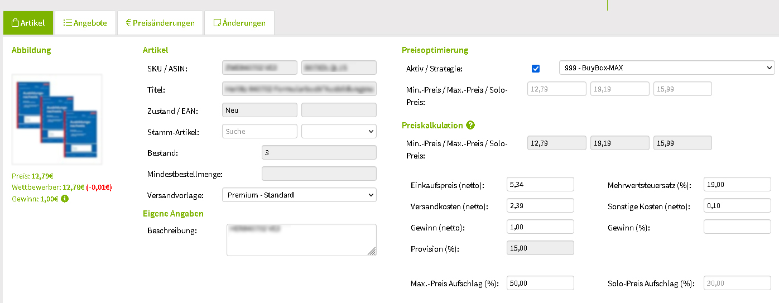This screenshot has width=779, height=303.
Task: Click the resize handle of Beschreibung textarea
Action: (372, 252)
